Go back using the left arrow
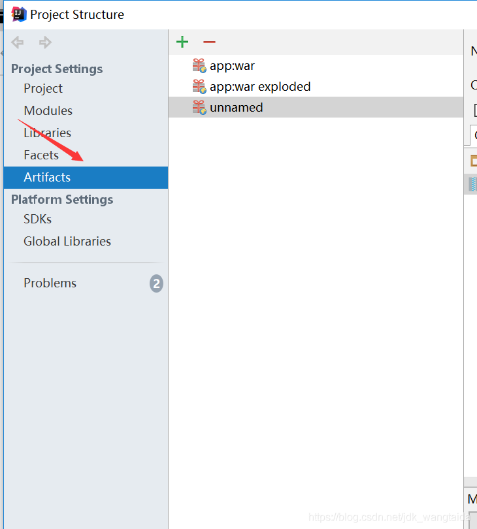477x529 pixels. [x=18, y=43]
